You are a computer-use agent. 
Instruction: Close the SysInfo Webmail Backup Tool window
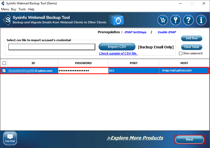(x=204, y=3)
